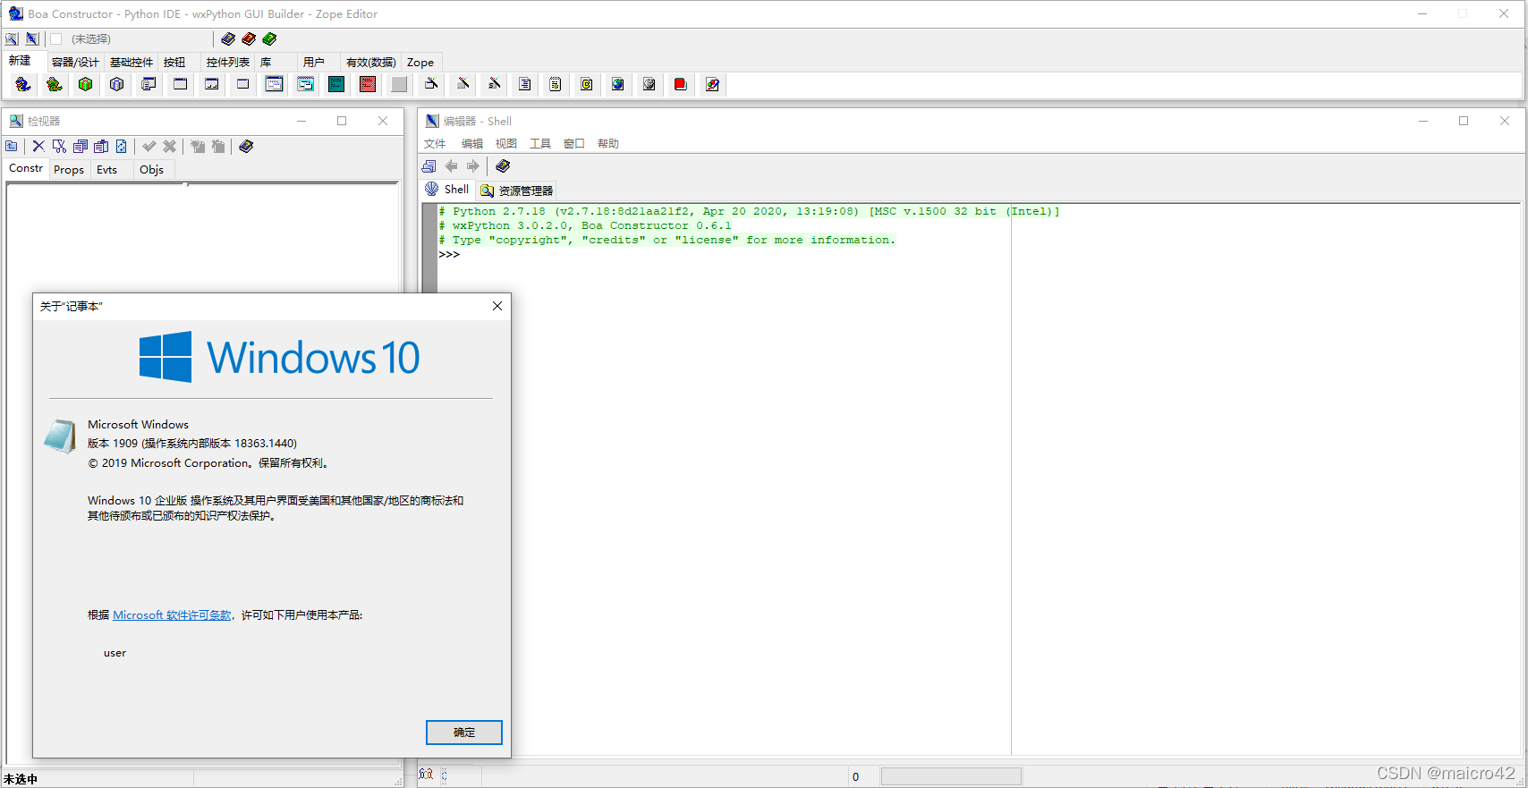Select the green package palette icon
Screen dimensions: 1528x788
point(86,84)
